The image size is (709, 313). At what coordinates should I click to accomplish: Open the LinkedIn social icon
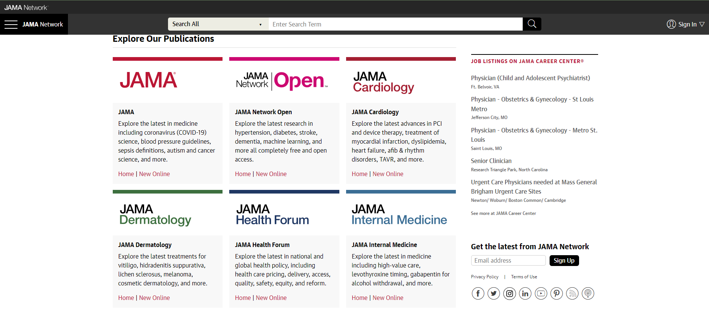(x=525, y=294)
